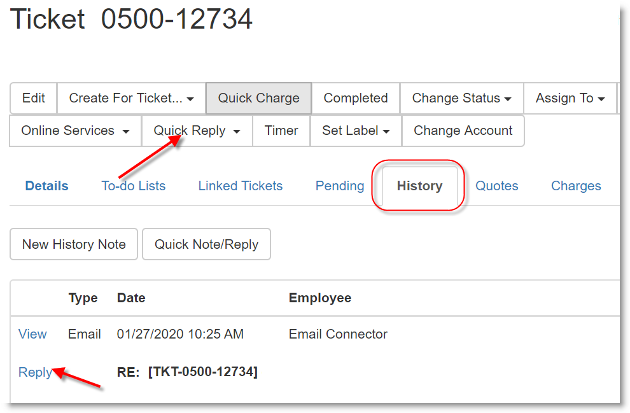This screenshot has height=413, width=630.
Task: Create a New History Note
Action: click(74, 244)
